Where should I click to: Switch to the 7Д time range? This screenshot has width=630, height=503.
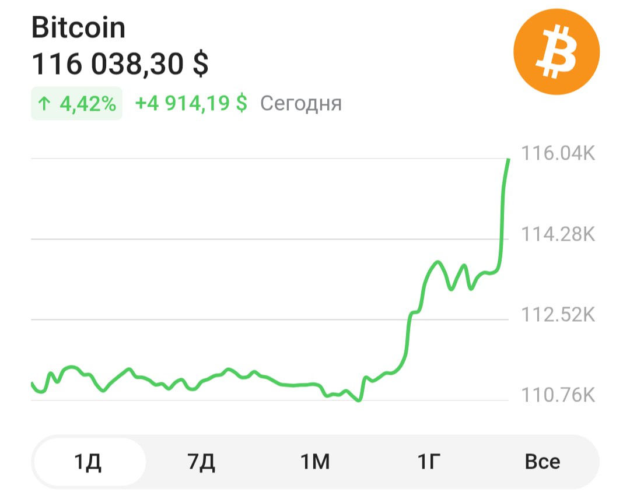click(x=202, y=462)
